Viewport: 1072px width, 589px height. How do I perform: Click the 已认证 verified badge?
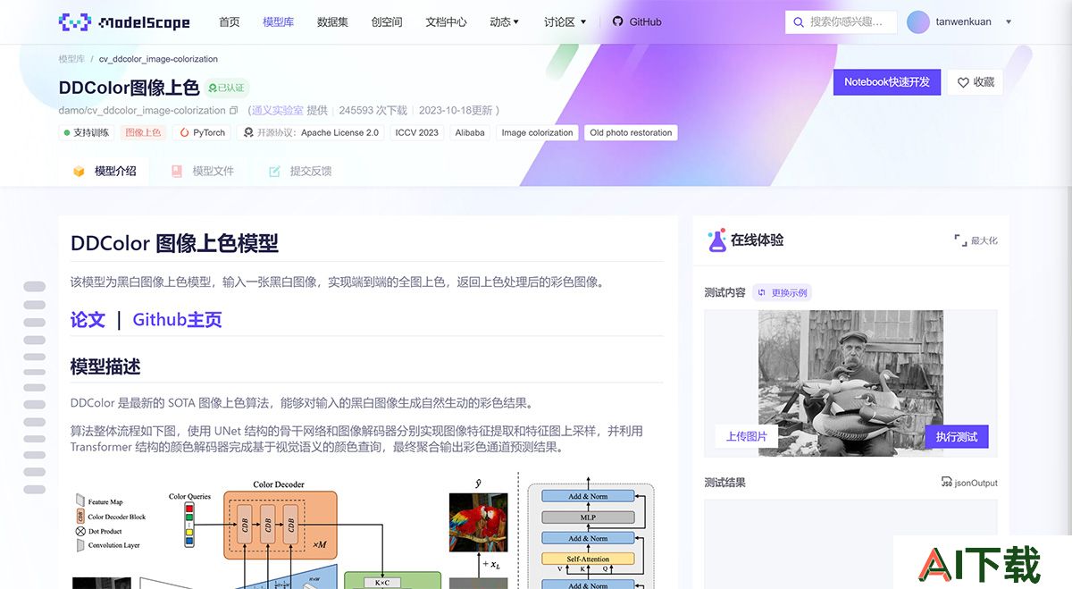227,88
